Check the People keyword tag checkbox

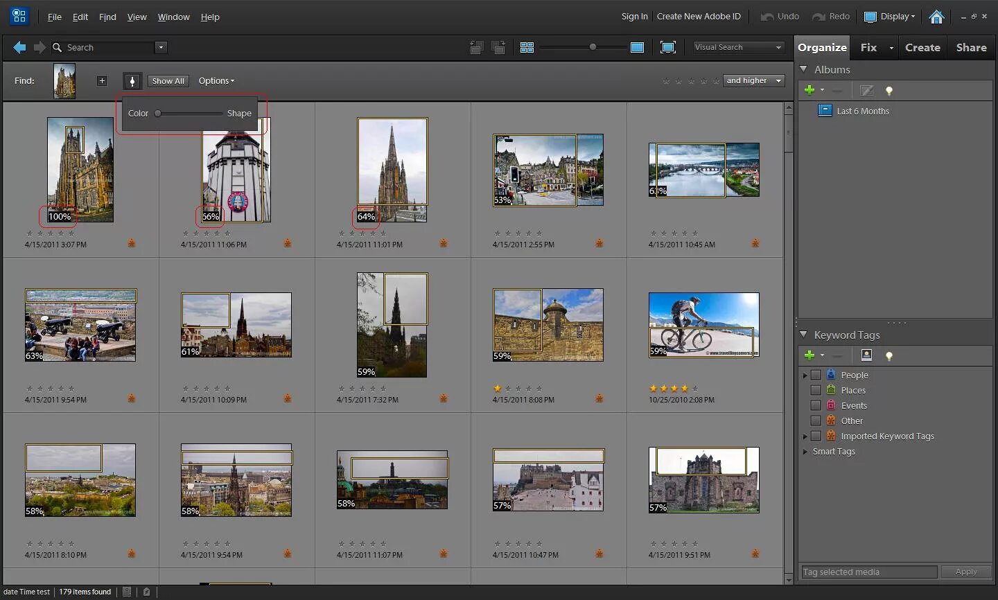pos(816,375)
